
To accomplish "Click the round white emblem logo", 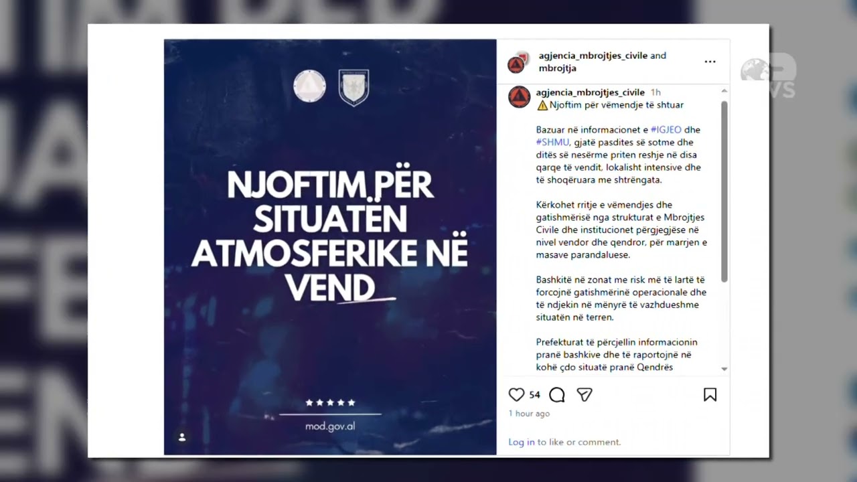I will point(309,86).
